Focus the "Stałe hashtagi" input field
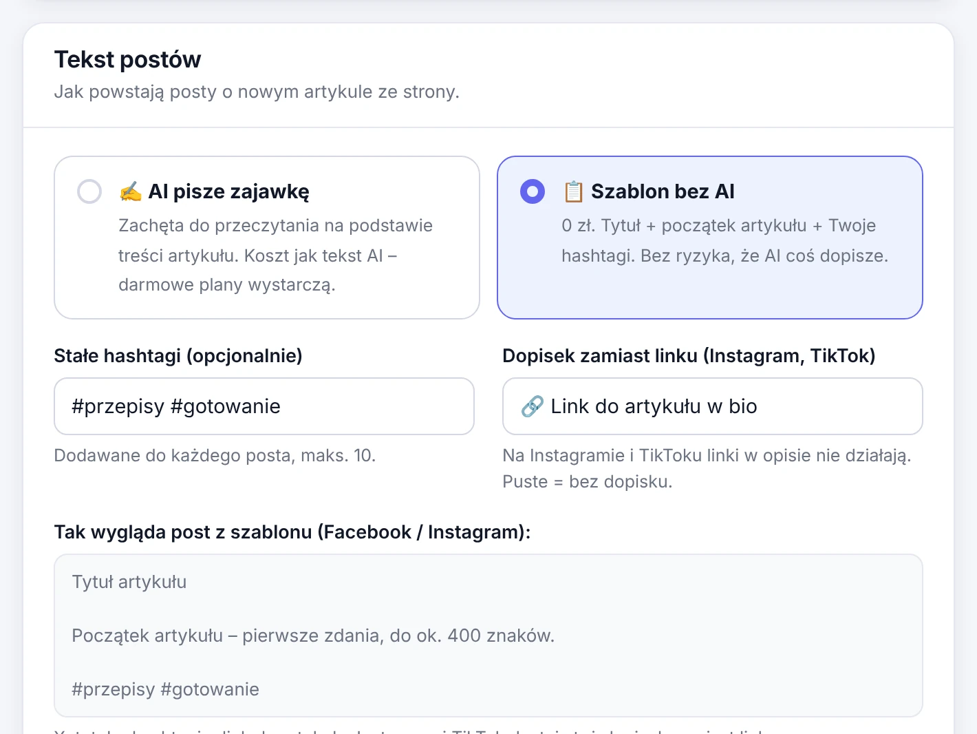This screenshot has width=977, height=734. [x=264, y=406]
